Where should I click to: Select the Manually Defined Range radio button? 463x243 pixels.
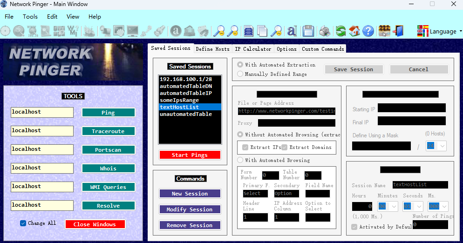[240, 74]
